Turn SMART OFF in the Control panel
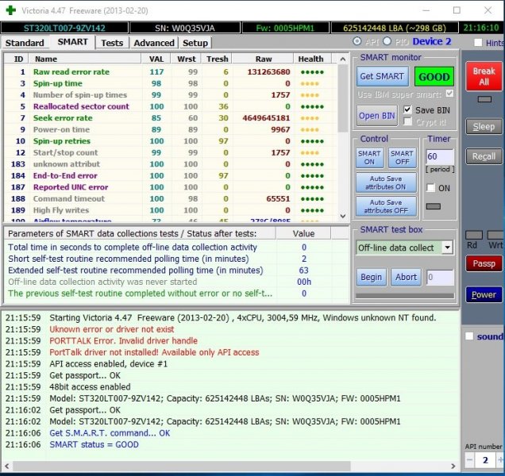This screenshot has width=505, height=476. (x=402, y=157)
